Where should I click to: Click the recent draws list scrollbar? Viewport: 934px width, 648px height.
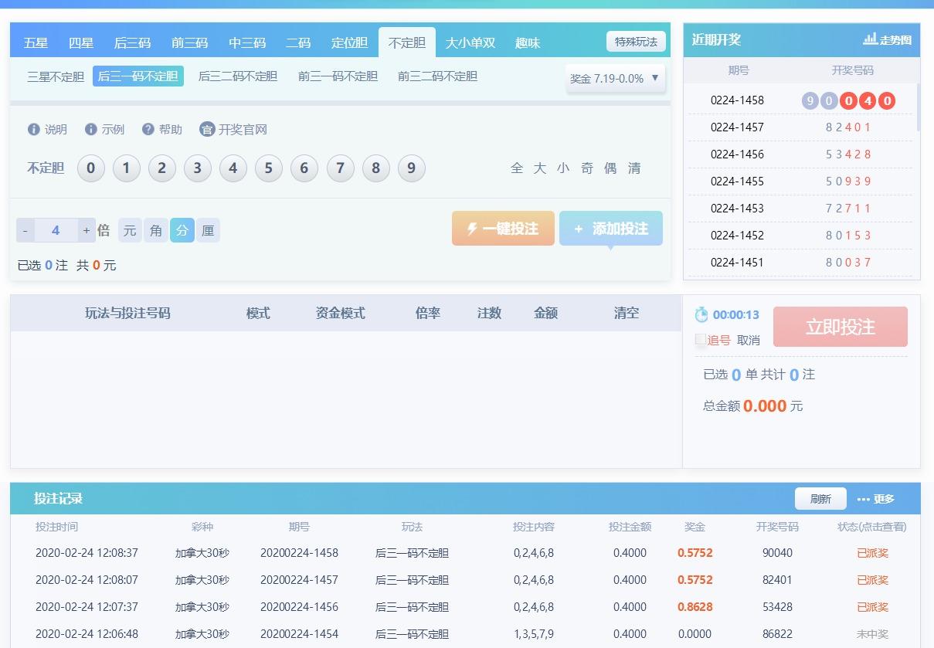tap(918, 107)
